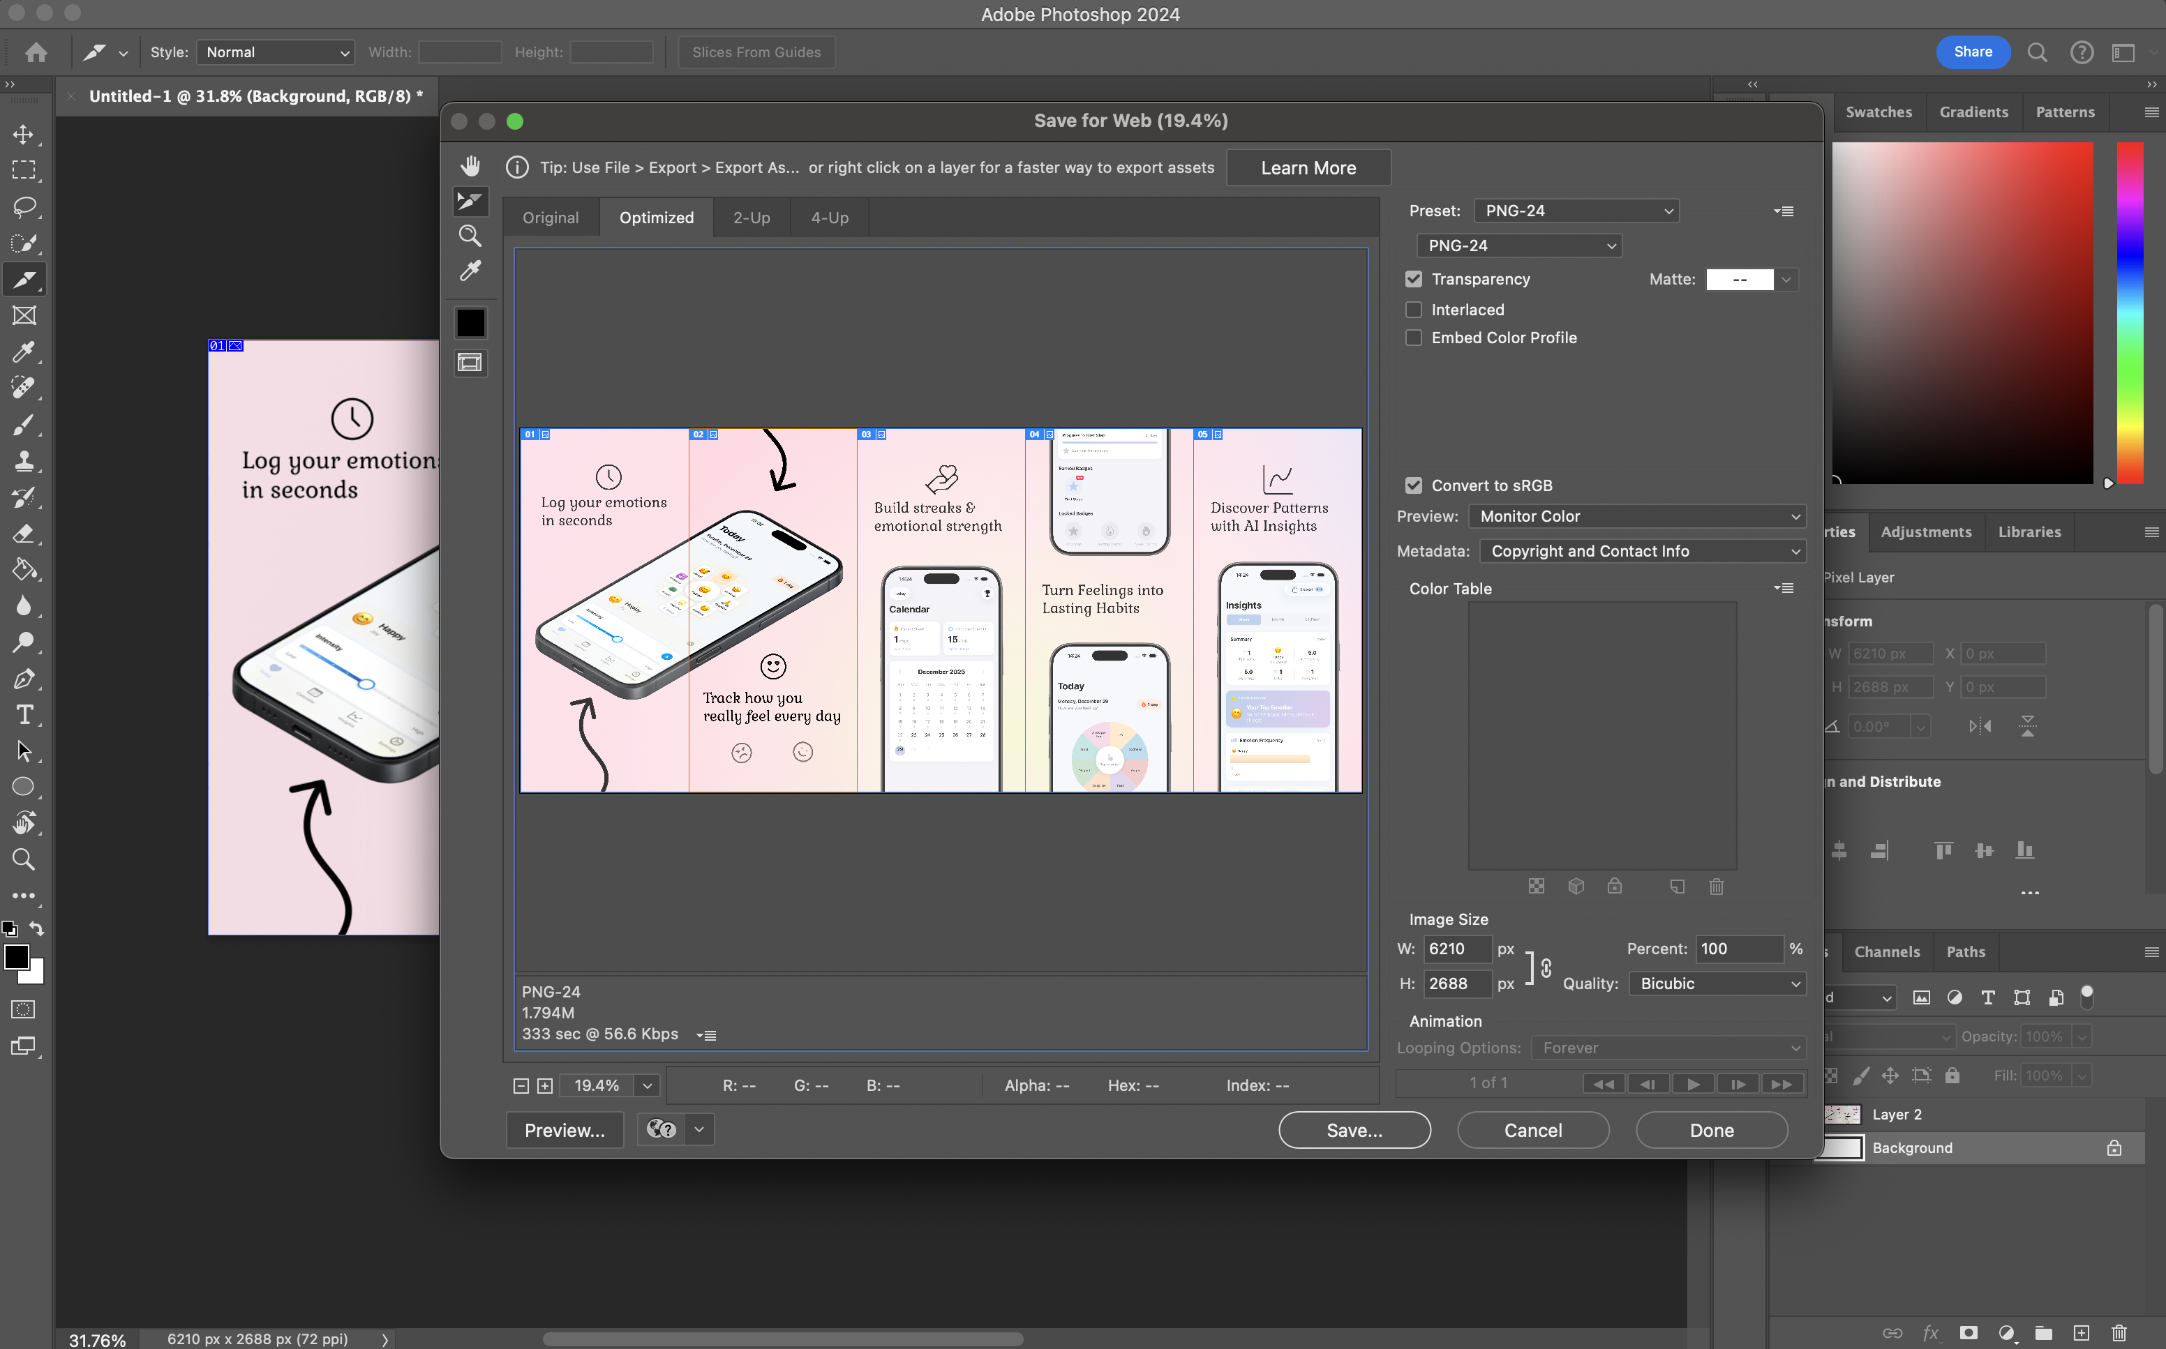Image resolution: width=2166 pixels, height=1349 pixels.
Task: Toggle slice visibility in Save for Web
Action: [x=470, y=362]
